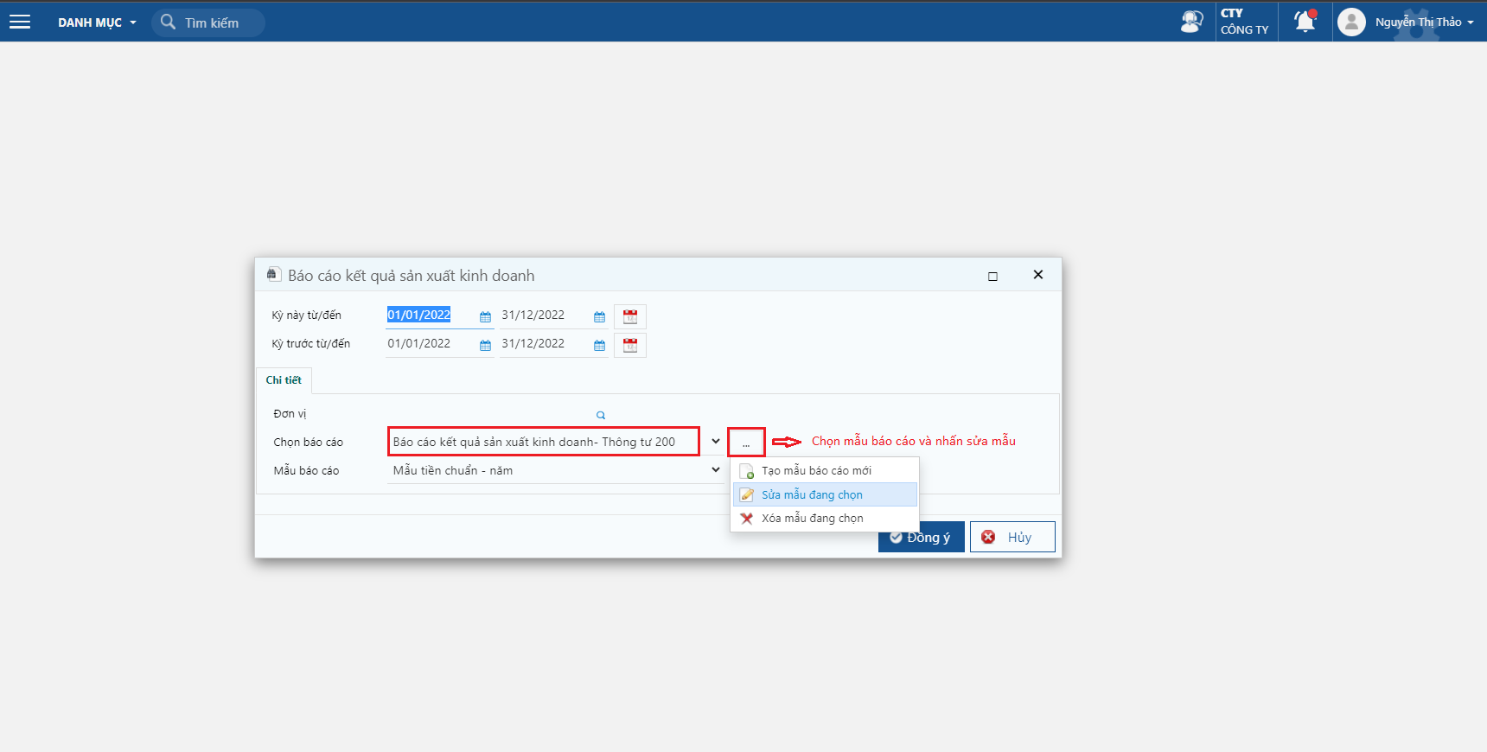Choose Sửa mẫu đang chọn
This screenshot has height=752, width=1487.
[x=812, y=494]
